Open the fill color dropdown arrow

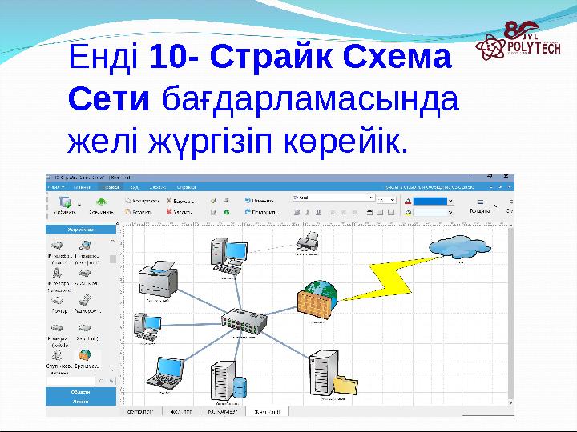pyautogui.click(x=450, y=212)
